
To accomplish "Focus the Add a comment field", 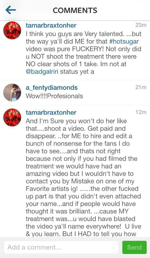I will click(61, 247).
